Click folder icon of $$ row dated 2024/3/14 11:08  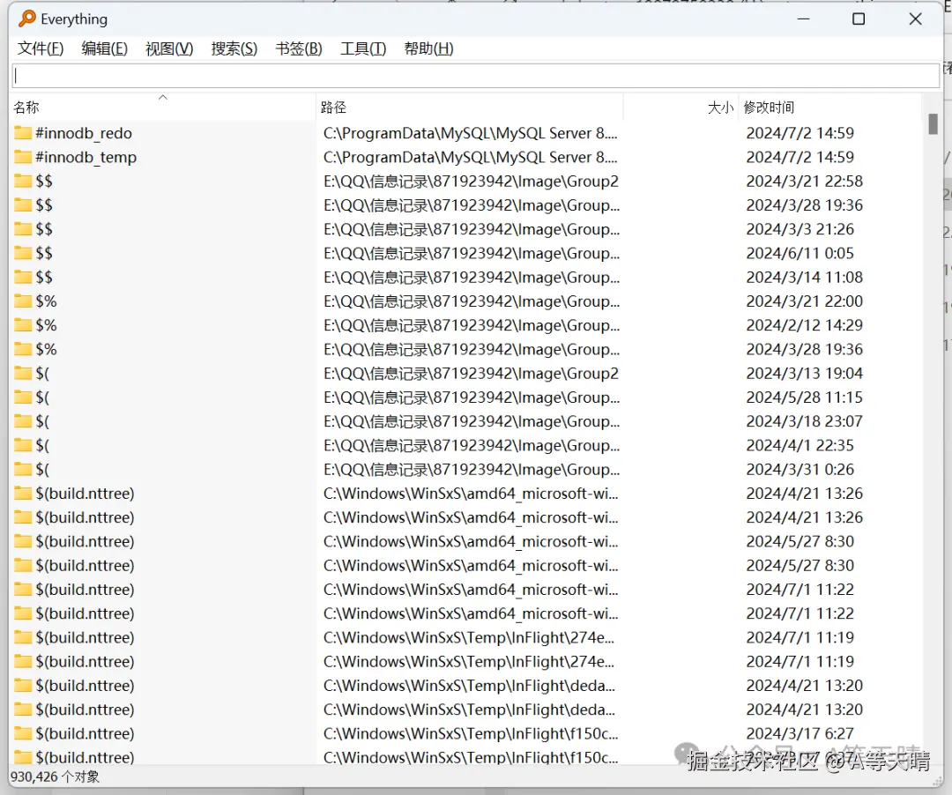click(23, 278)
